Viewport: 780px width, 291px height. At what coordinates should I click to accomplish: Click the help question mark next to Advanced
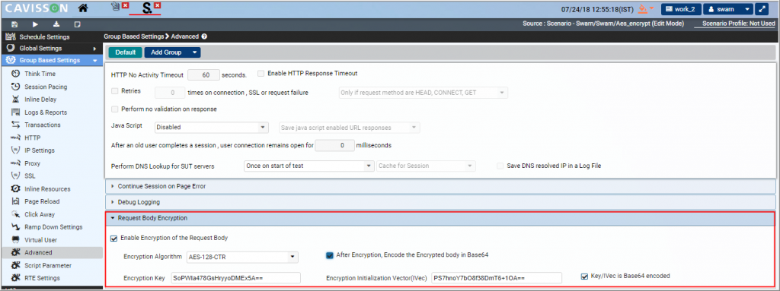[204, 36]
